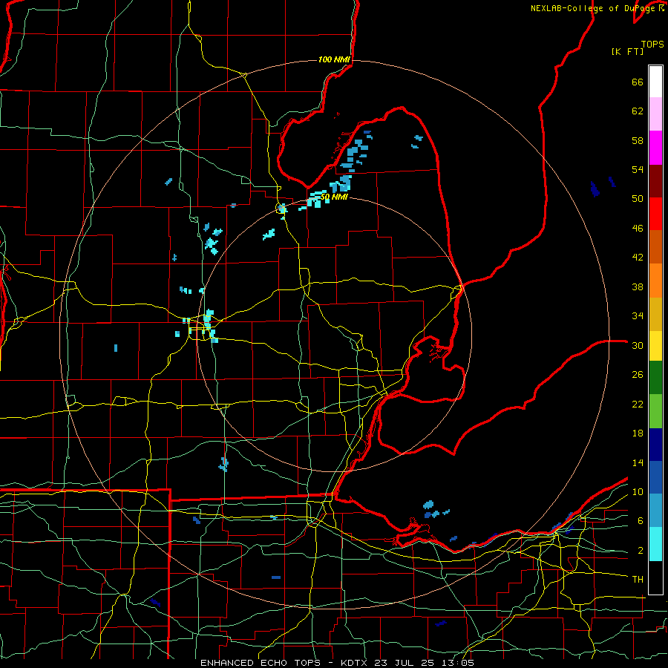668x668 pixels.
Task: Click the "100 NMI" range ring label
Action: click(x=334, y=59)
